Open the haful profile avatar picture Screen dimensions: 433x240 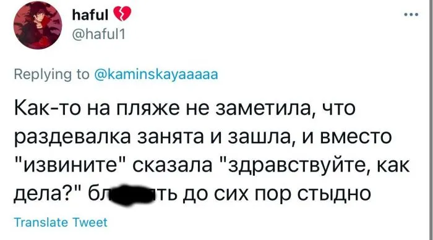click(x=38, y=25)
